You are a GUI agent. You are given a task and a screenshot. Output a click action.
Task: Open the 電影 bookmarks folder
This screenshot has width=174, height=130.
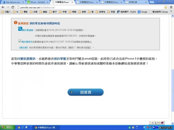[24, 12]
